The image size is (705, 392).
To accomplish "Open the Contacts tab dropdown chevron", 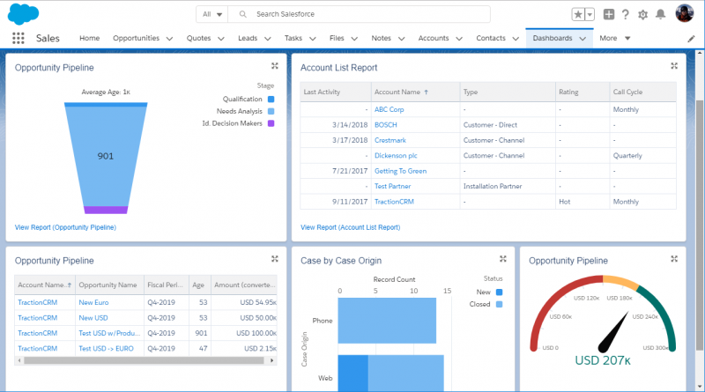I will pos(516,39).
